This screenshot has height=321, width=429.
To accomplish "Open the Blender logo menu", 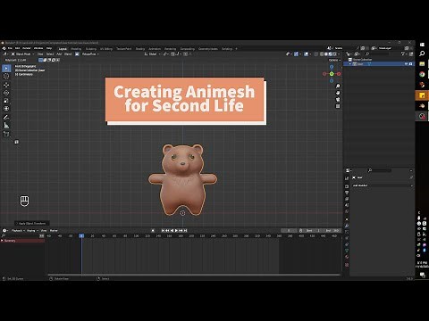I will tap(4, 48).
